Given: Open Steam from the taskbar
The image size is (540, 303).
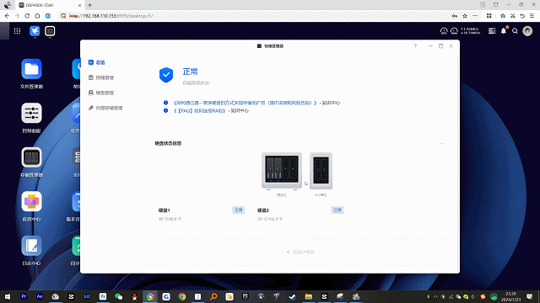Looking at the screenshot, I should click(293, 296).
